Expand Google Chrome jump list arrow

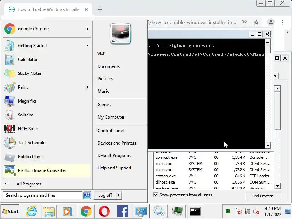87,29
